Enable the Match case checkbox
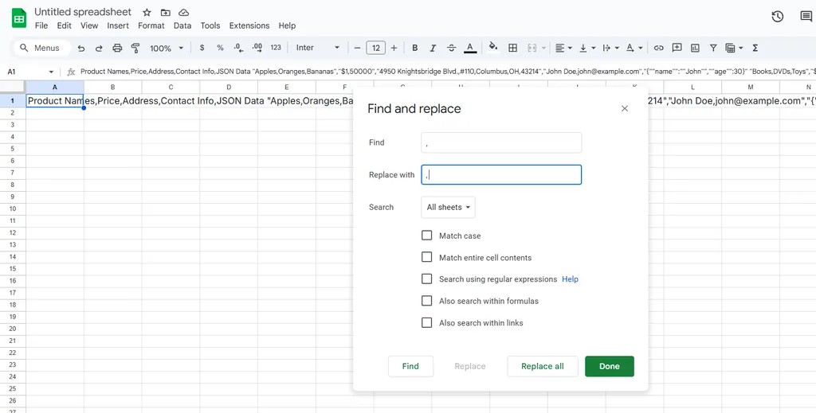Screen dimensions: 816x413 (x=427, y=236)
